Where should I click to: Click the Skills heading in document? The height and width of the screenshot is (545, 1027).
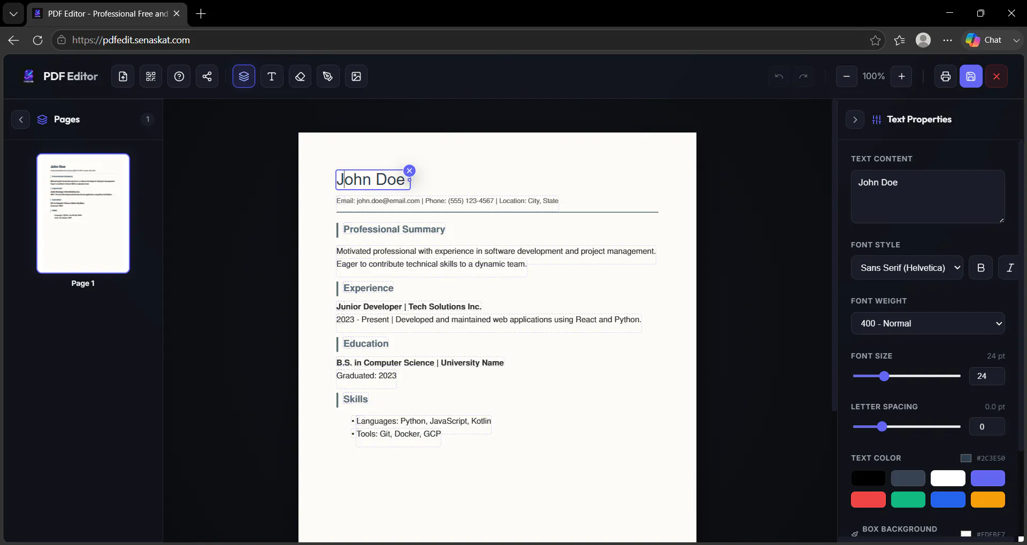point(355,399)
